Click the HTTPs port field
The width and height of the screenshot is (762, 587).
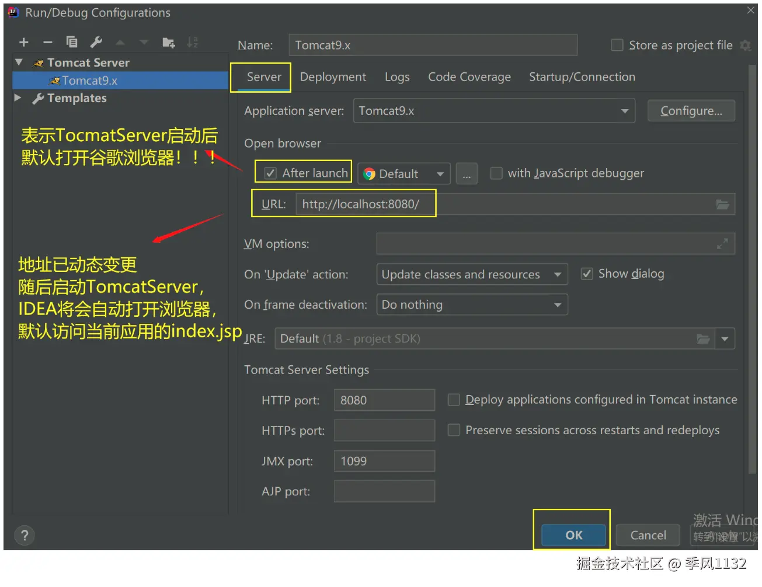(384, 431)
